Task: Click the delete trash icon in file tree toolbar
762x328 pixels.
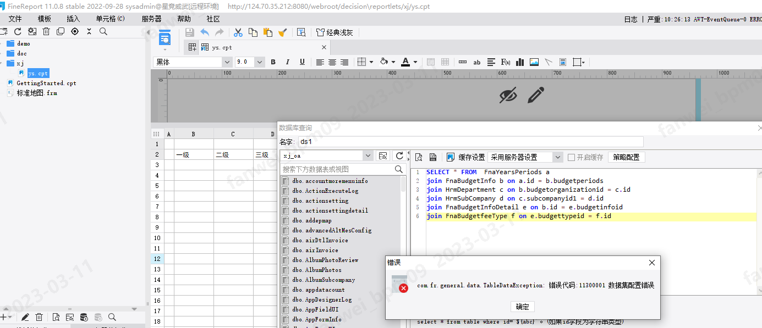Action: coord(46,32)
